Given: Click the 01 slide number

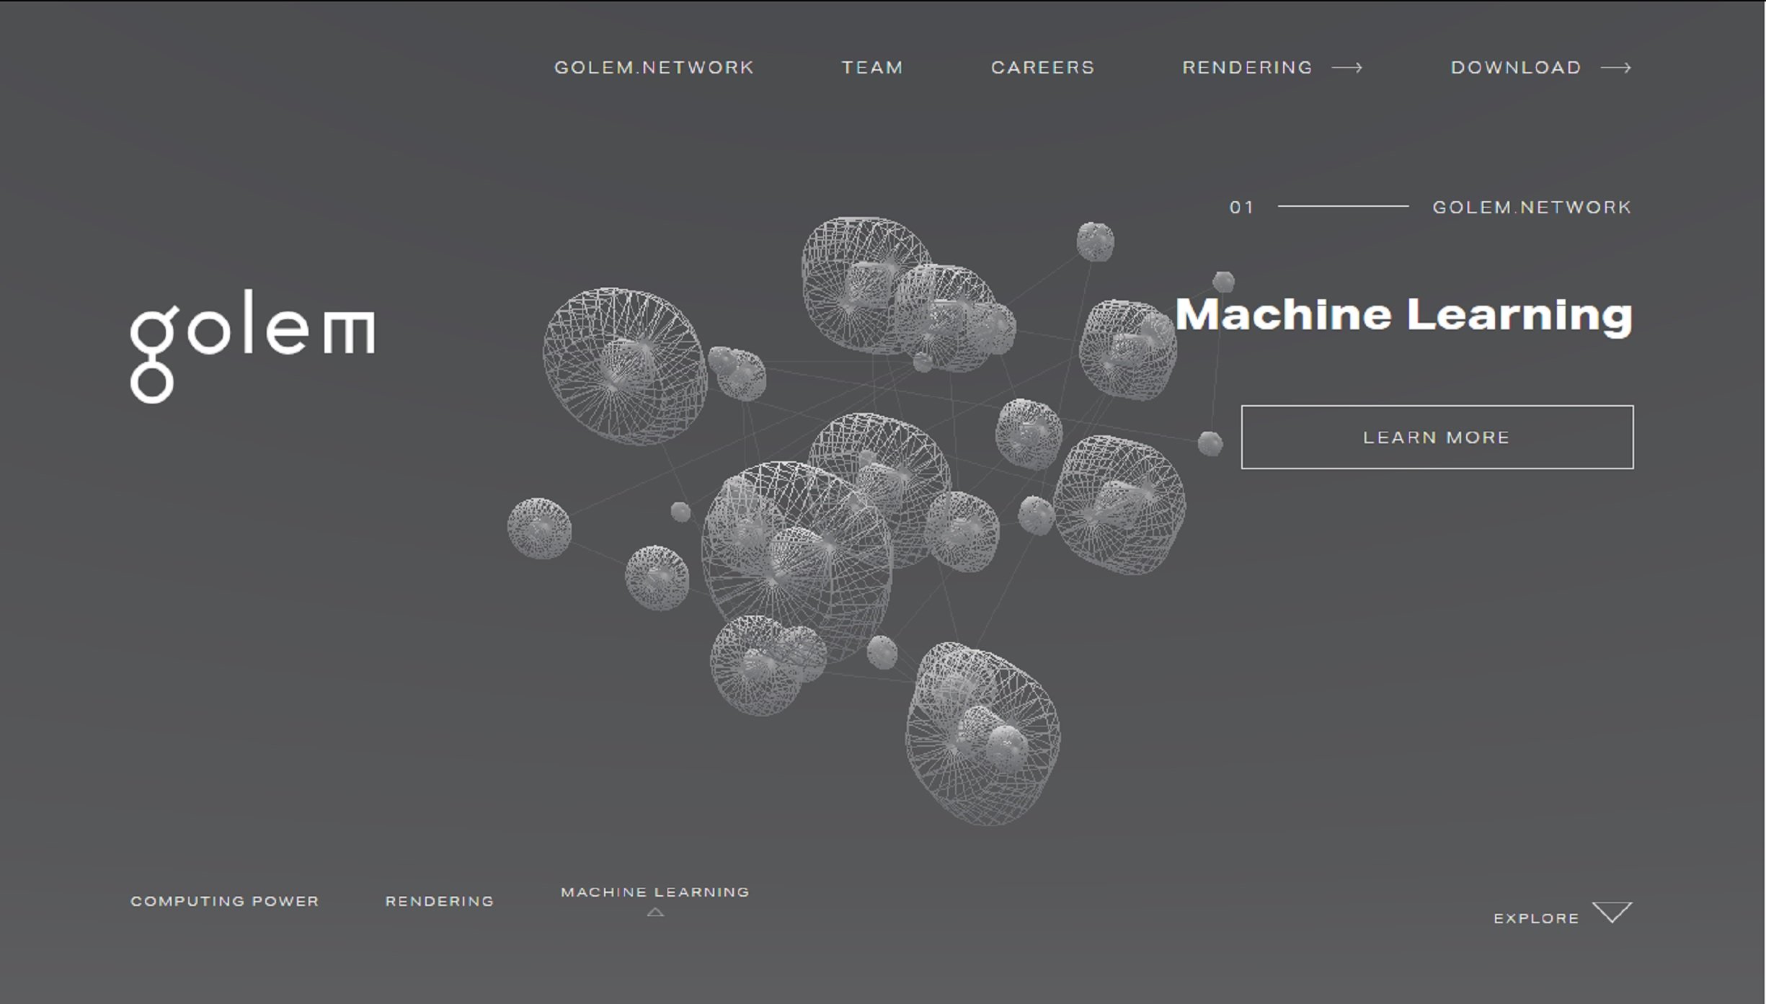Looking at the screenshot, I should click(1241, 208).
